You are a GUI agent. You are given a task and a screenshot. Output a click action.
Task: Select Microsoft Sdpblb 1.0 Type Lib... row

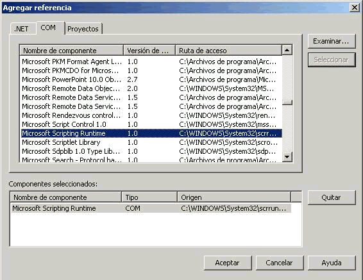pyautogui.click(x=151, y=151)
